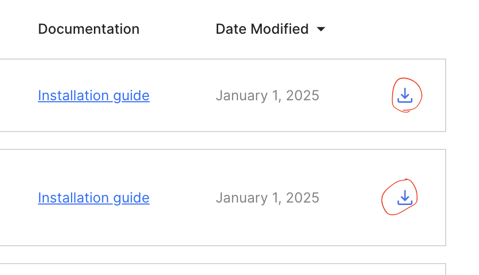Image resolution: width=479 pixels, height=275 pixels.
Task: Click the word "Modified" in the column header
Action: [x=280, y=29]
